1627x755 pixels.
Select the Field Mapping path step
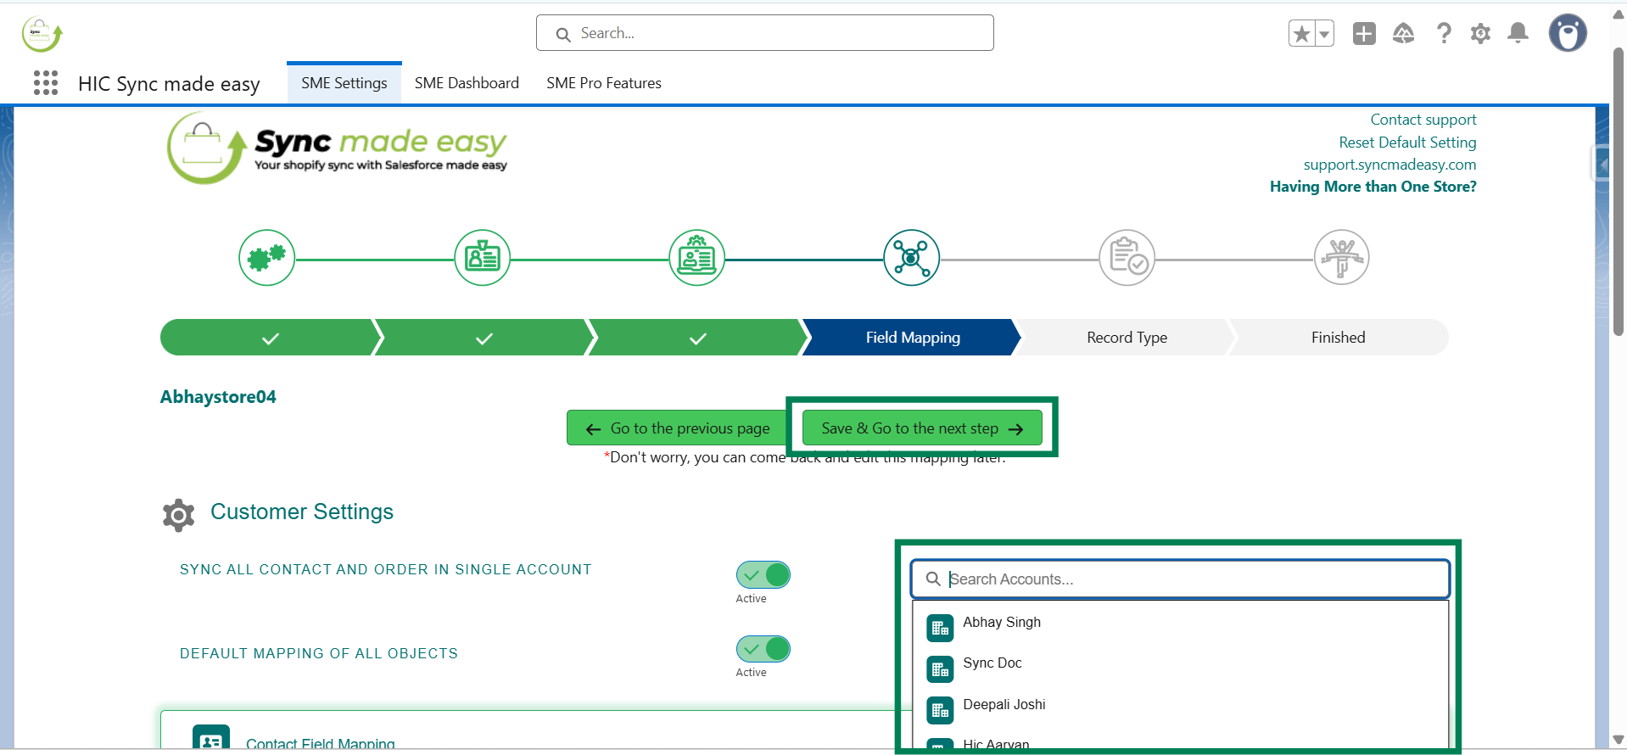(913, 338)
